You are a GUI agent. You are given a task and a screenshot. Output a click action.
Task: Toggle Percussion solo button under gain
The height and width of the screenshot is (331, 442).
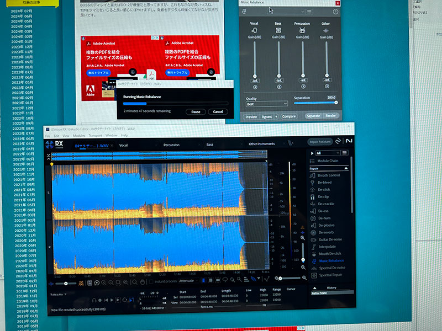point(303,87)
